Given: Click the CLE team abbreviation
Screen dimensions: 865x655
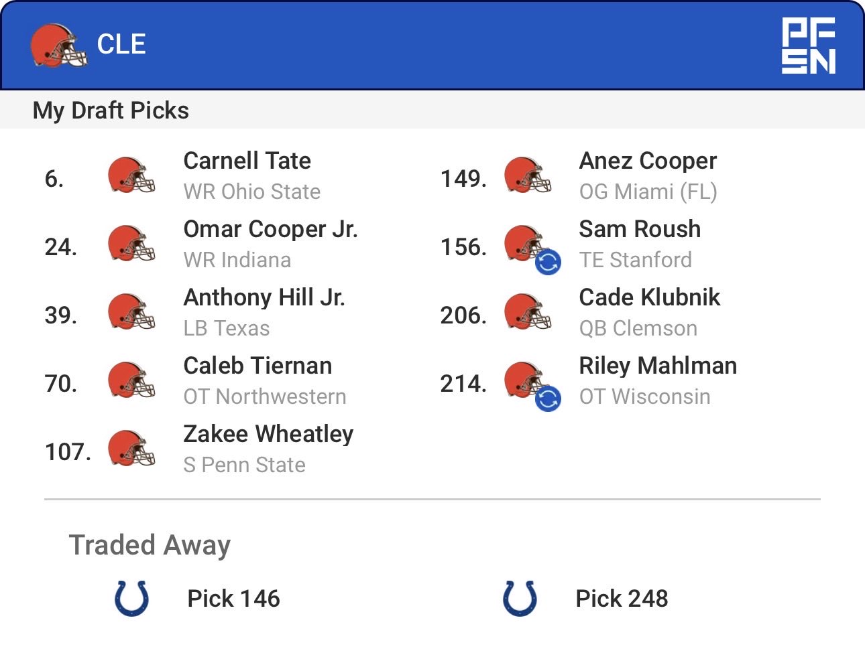Looking at the screenshot, I should [121, 45].
